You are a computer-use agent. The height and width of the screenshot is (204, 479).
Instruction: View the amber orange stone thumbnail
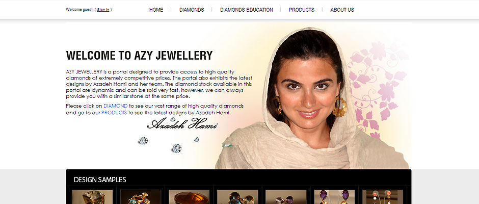tap(189, 197)
